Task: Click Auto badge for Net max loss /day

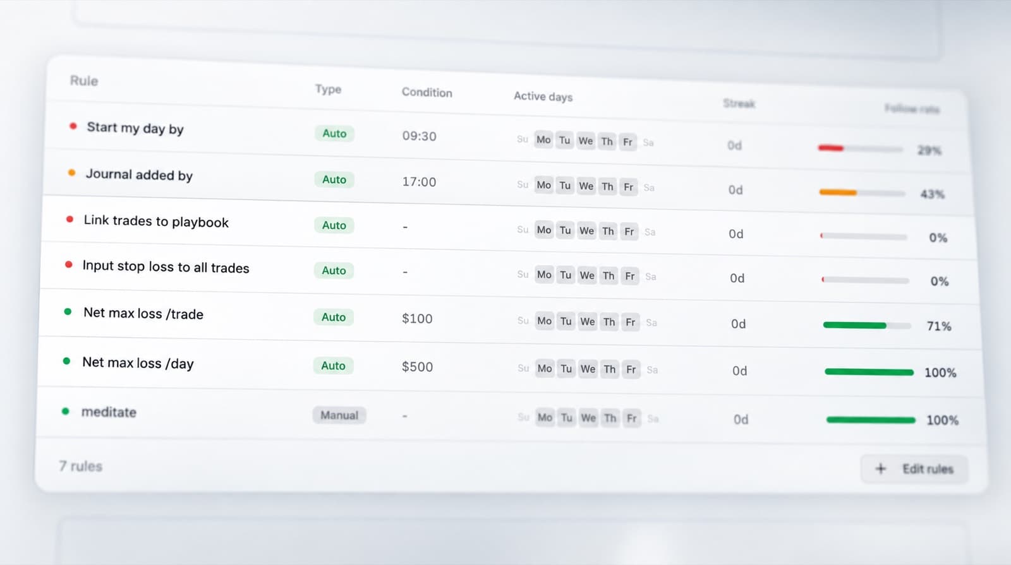Action: click(x=333, y=366)
